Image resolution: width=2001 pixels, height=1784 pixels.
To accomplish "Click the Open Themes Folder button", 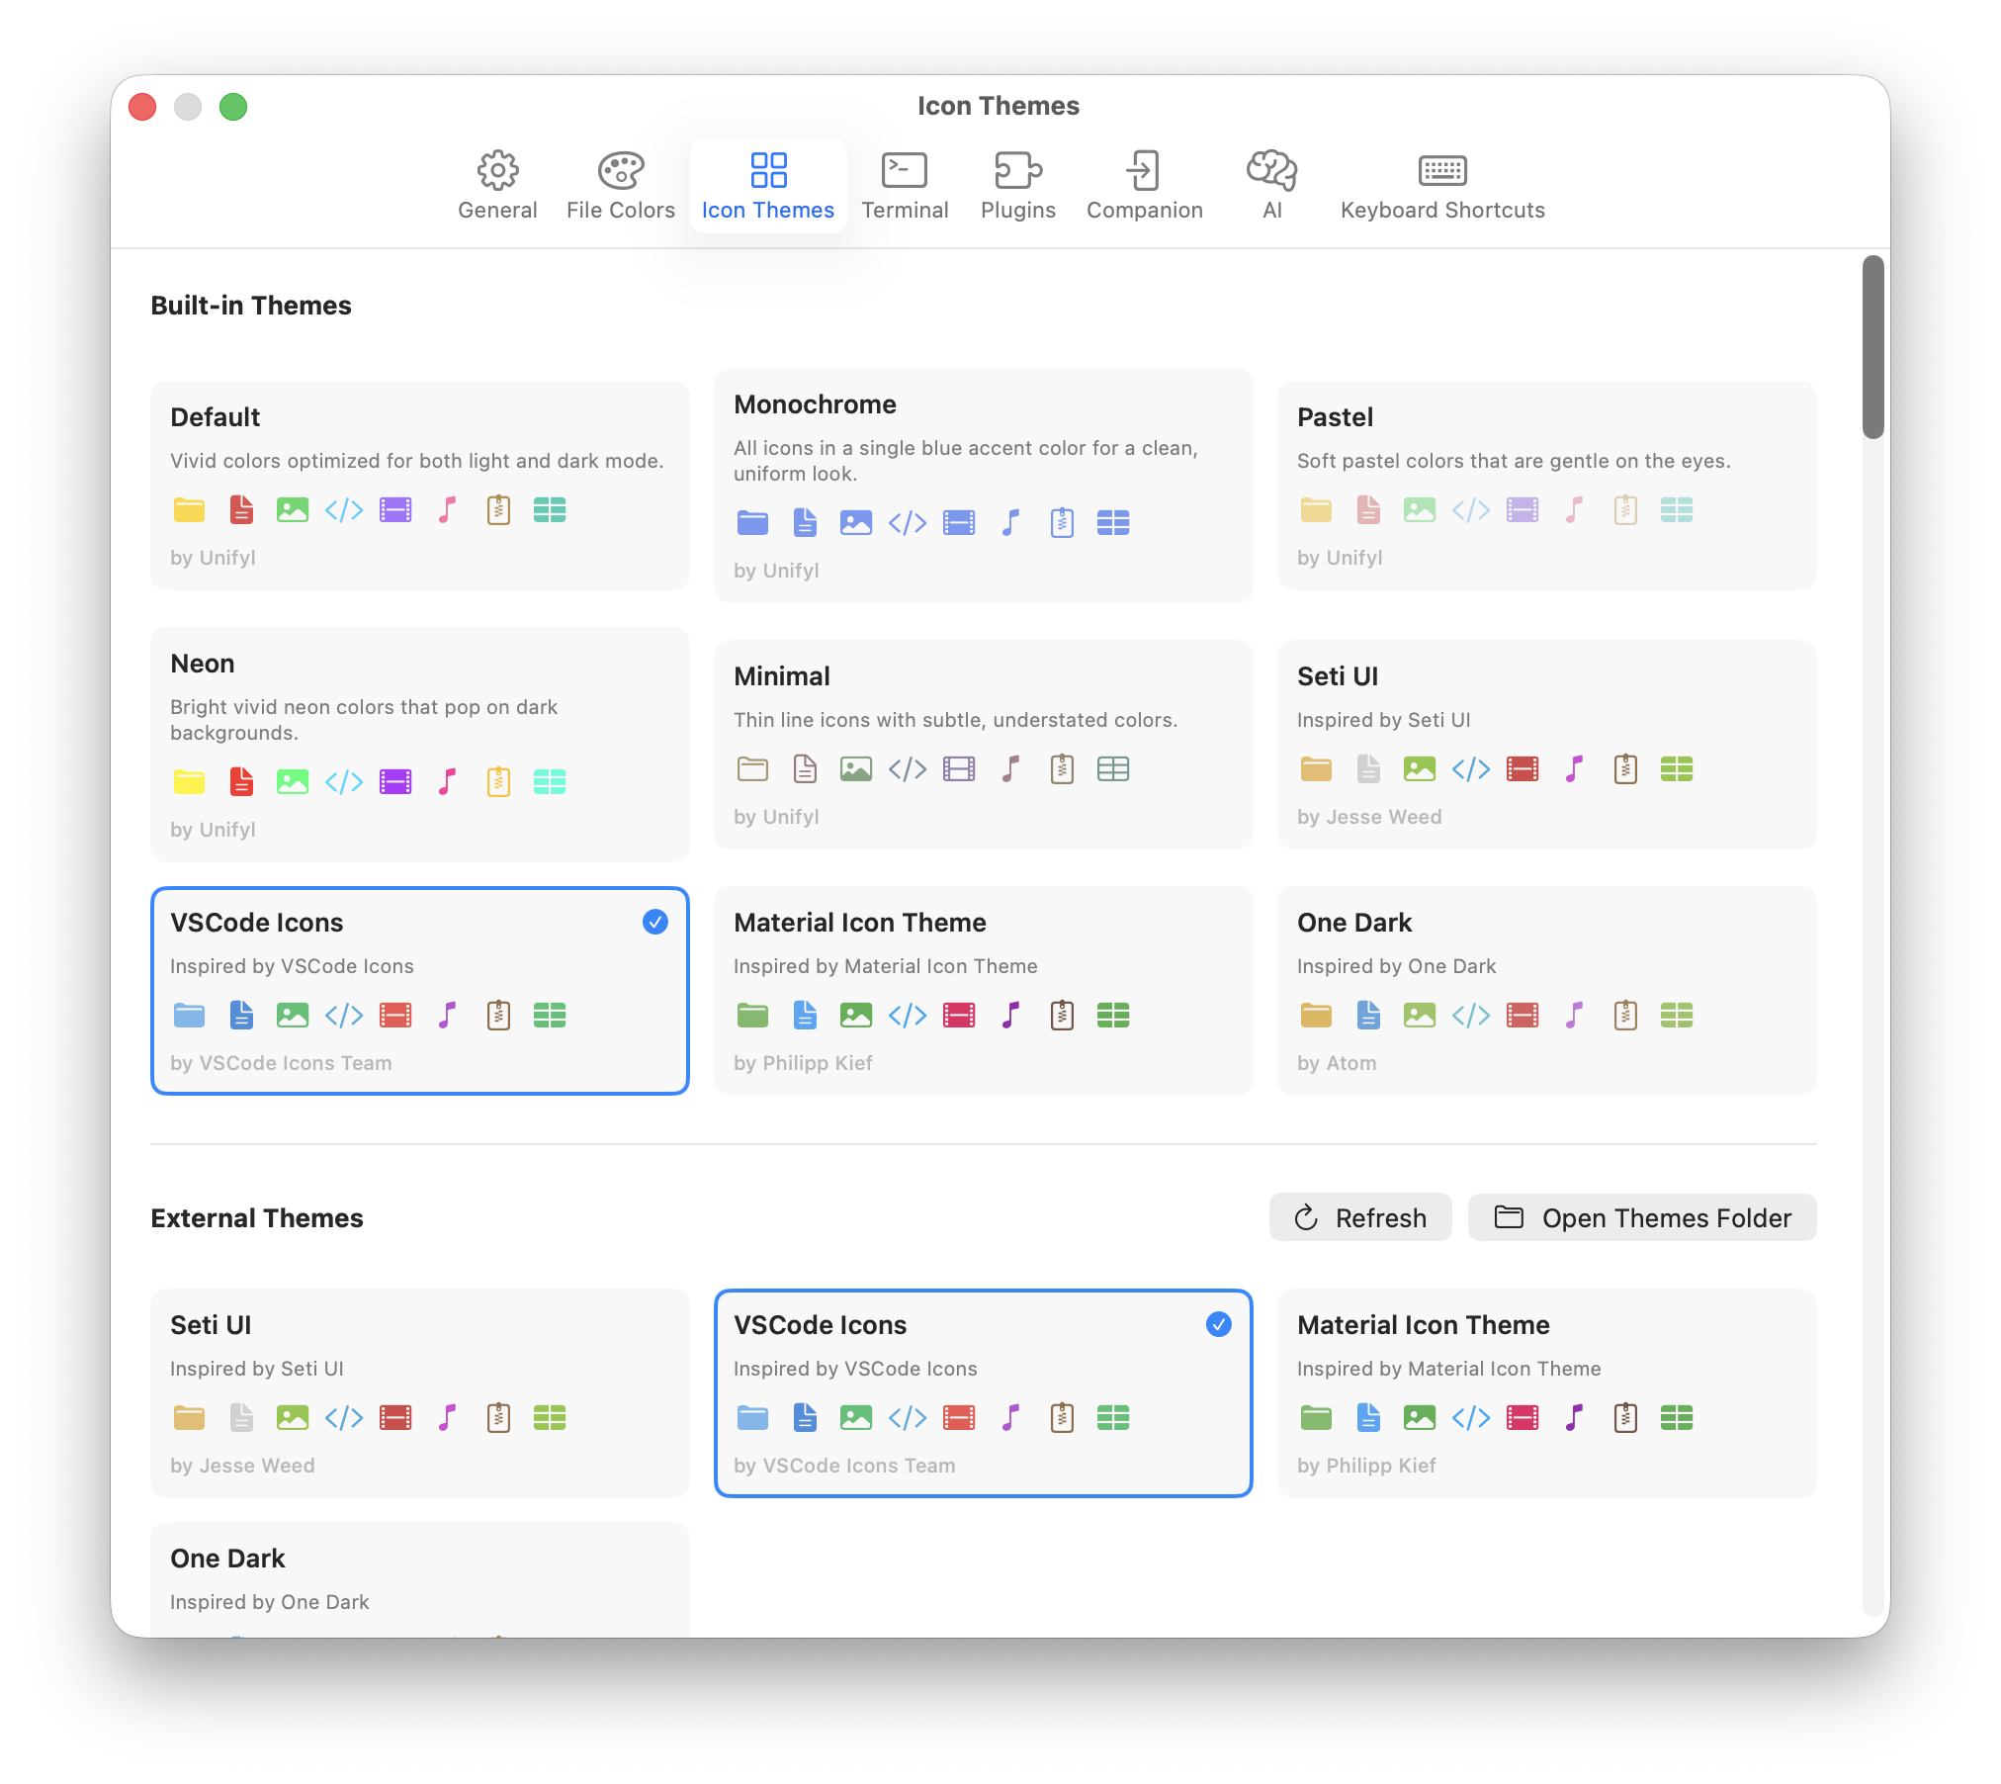I will click(1642, 1217).
